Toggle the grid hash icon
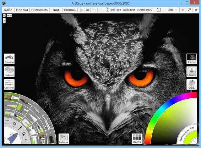Screen dimensions: 201x148 87,10
